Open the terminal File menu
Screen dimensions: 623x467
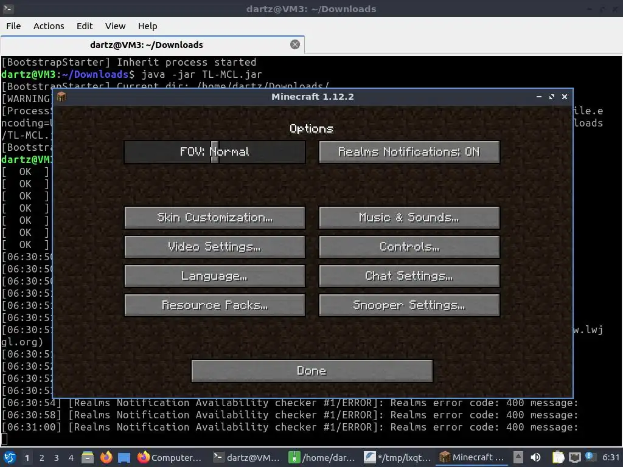coord(13,26)
